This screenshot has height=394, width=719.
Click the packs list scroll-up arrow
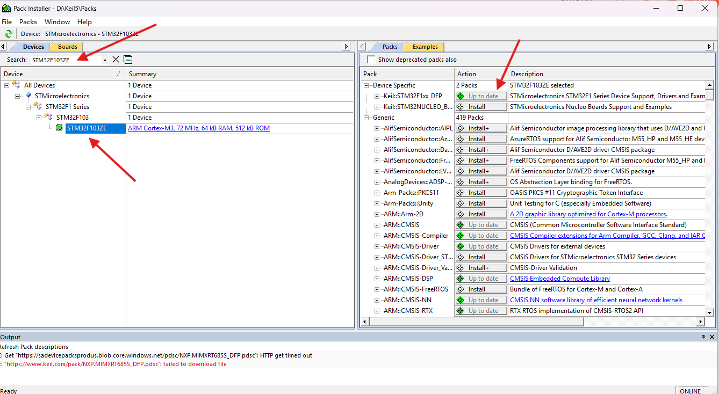coord(709,85)
